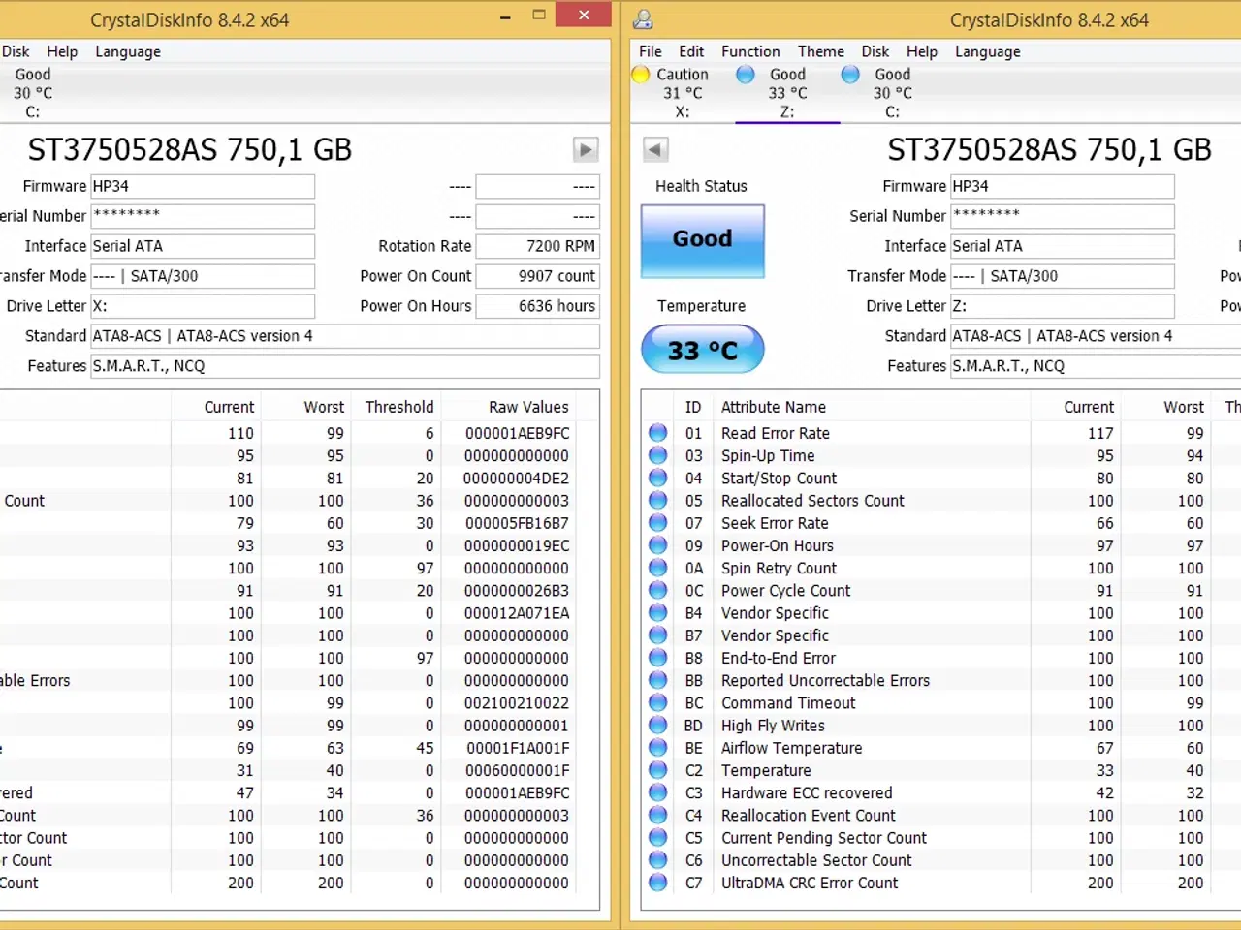The image size is (1241, 930).
Task: Open the Function menu
Action: [750, 51]
